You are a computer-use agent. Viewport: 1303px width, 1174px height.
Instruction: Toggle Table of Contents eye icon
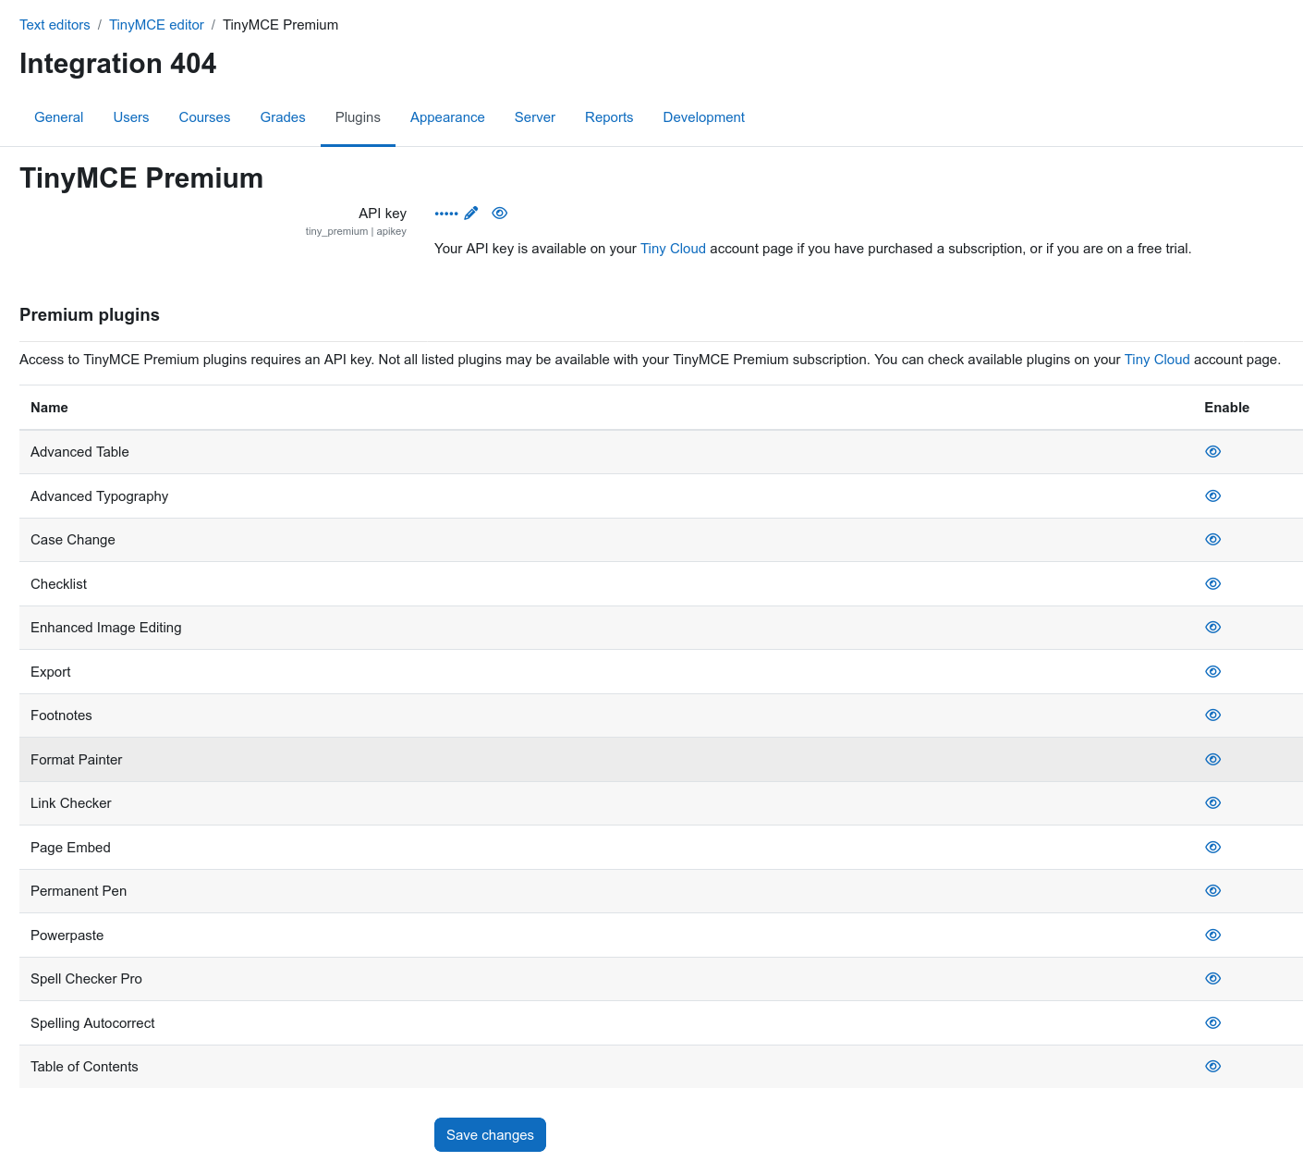coord(1213,1067)
